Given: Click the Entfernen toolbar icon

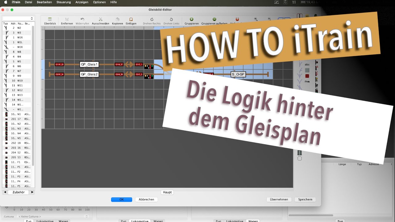Looking at the screenshot, I should 67,19.
